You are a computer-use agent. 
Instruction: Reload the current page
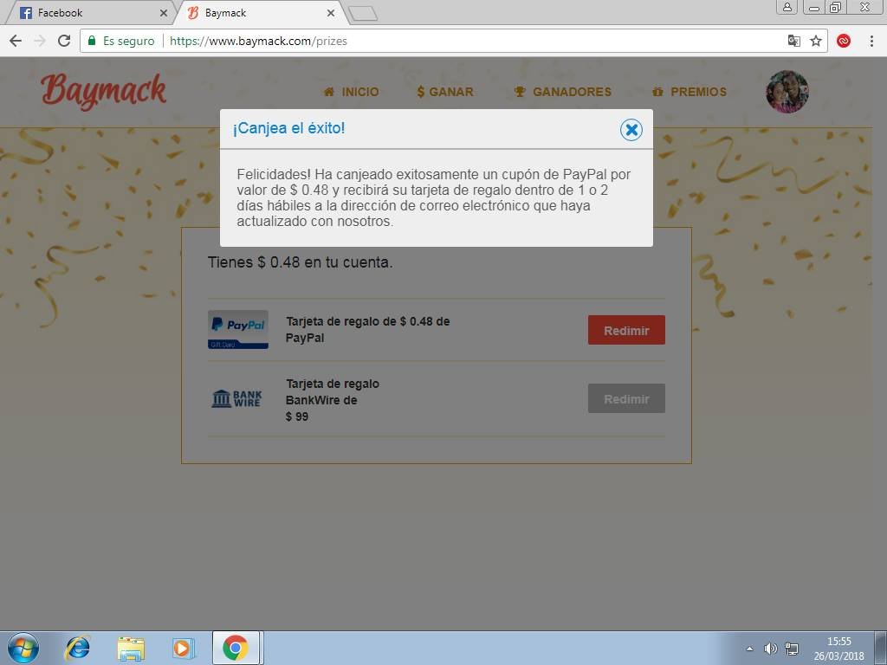pos(64,41)
